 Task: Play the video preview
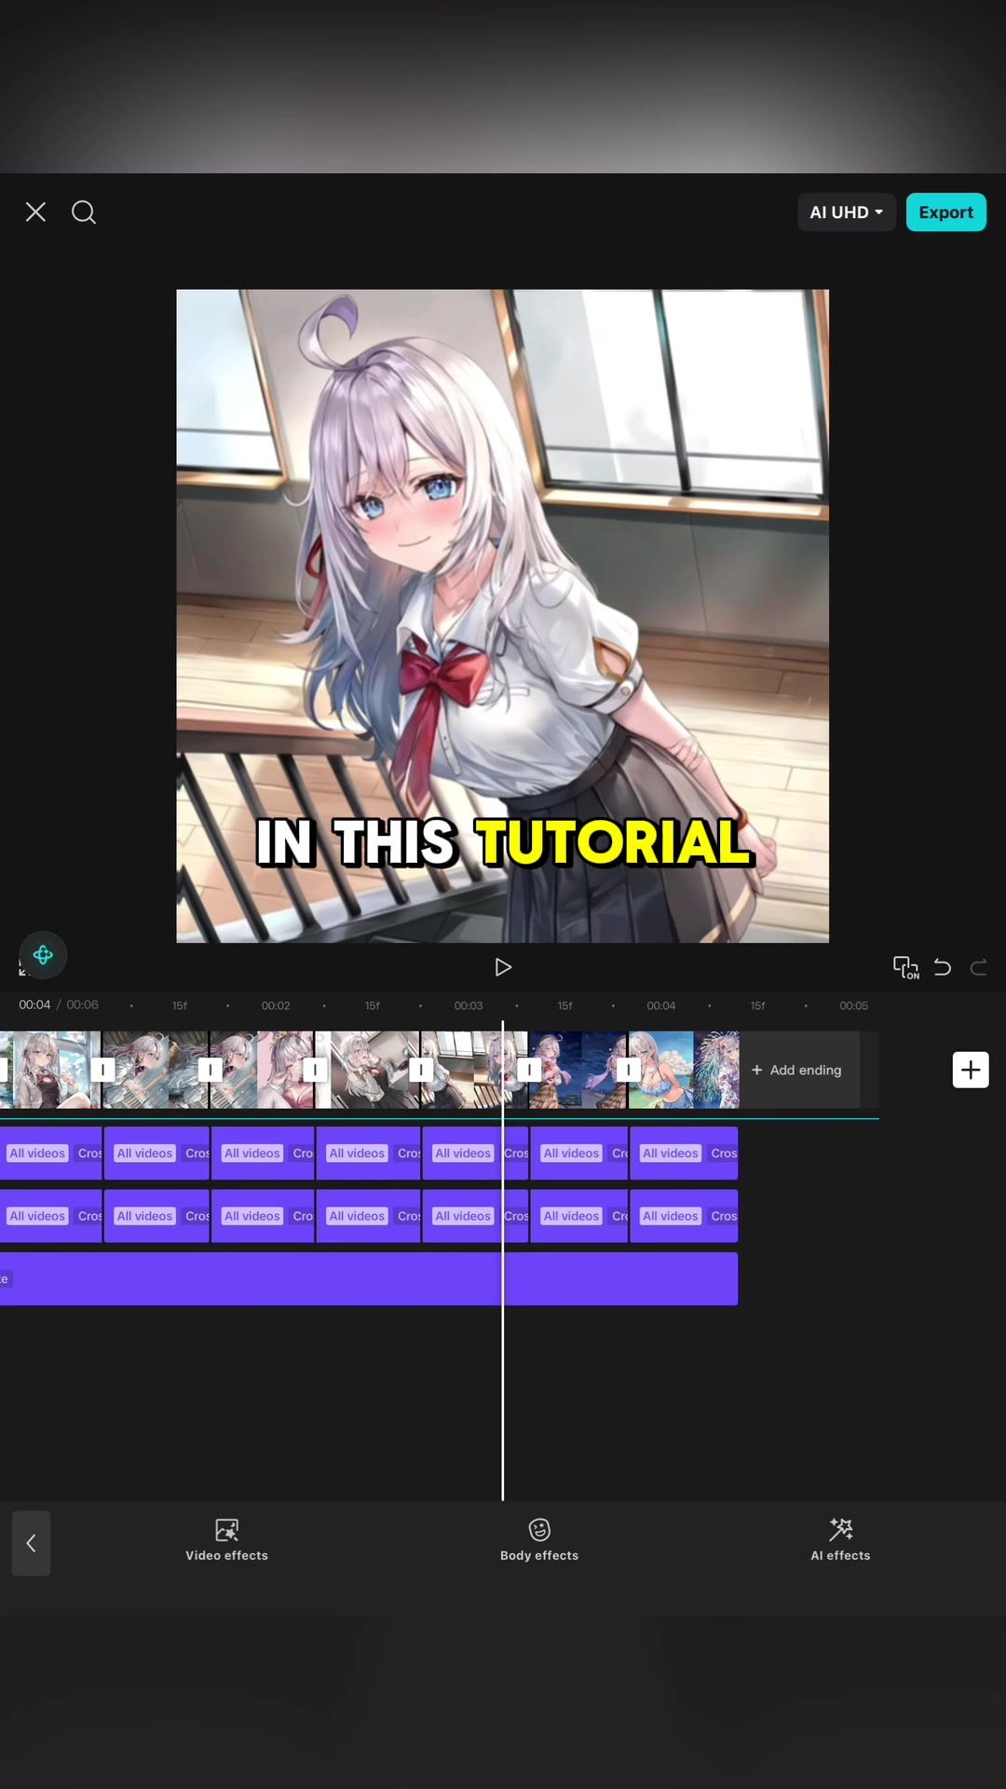pos(503,967)
